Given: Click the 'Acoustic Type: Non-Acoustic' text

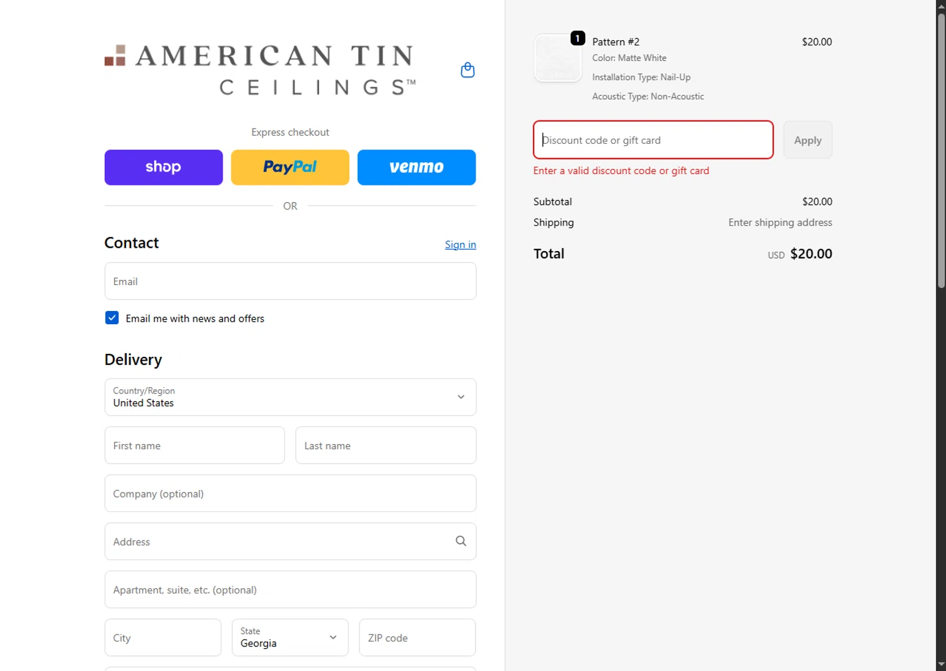Looking at the screenshot, I should (x=648, y=96).
